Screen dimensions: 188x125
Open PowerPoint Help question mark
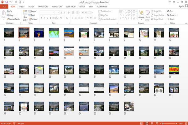170,2
